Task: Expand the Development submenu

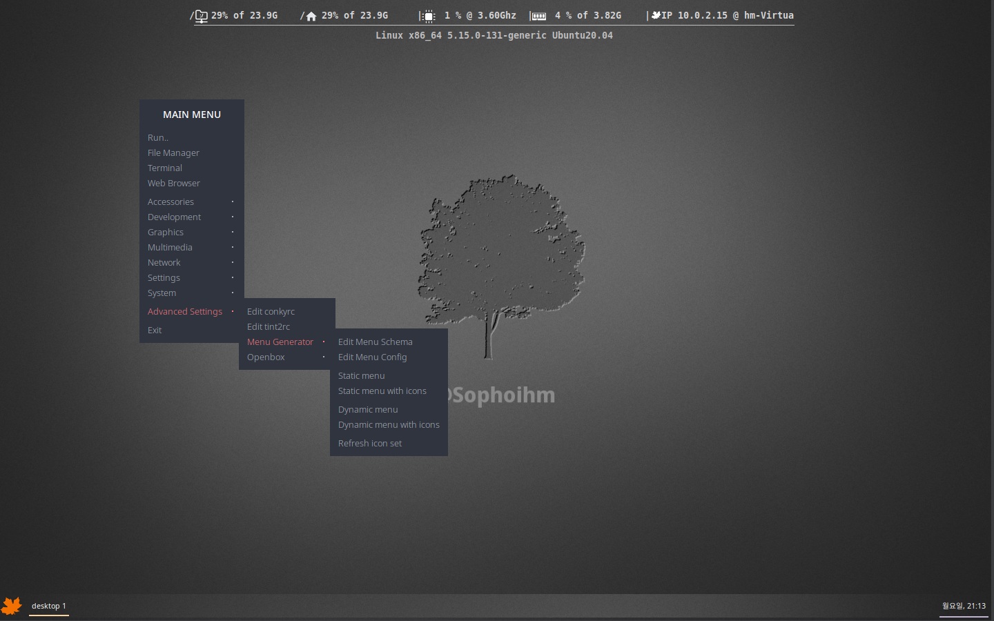Action: click(x=175, y=217)
